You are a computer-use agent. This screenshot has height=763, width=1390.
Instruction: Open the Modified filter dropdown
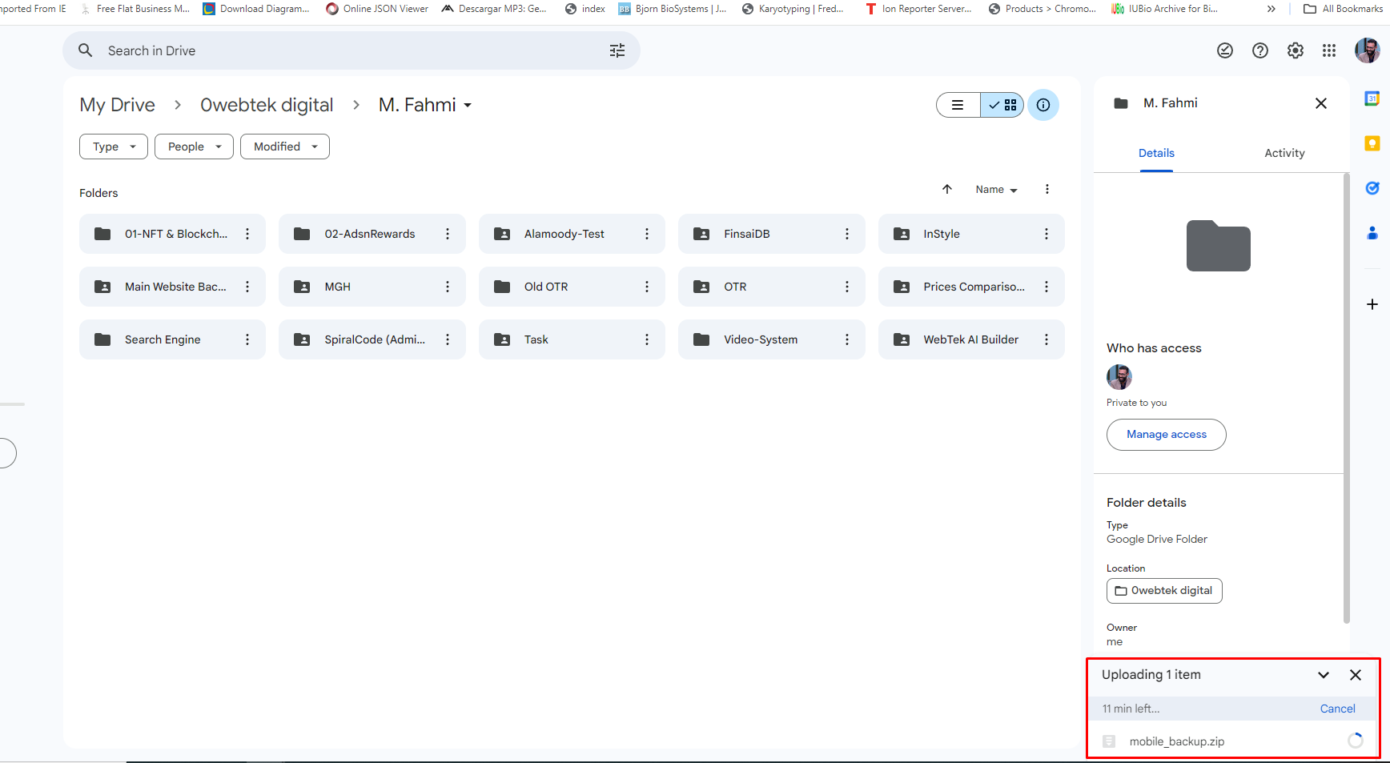[x=285, y=147]
